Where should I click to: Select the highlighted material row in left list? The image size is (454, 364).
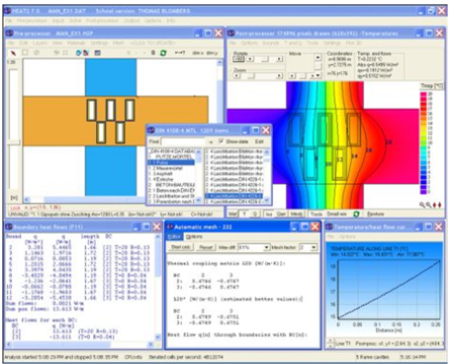pos(171,162)
